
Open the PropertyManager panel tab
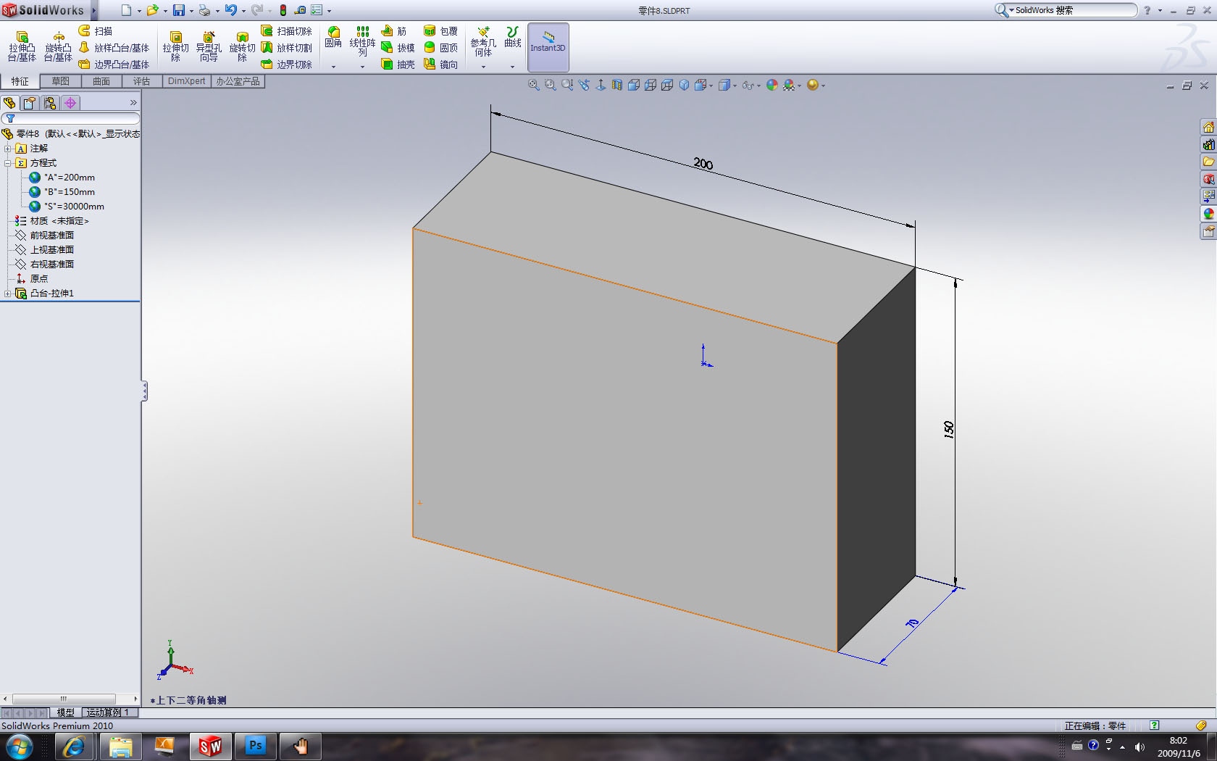30,103
